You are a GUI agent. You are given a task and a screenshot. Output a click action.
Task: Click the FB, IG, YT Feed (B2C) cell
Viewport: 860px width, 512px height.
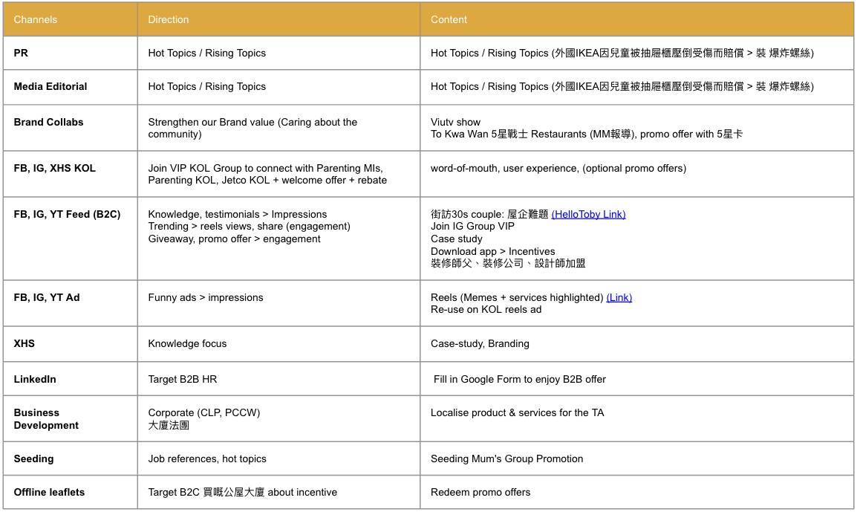click(x=67, y=214)
